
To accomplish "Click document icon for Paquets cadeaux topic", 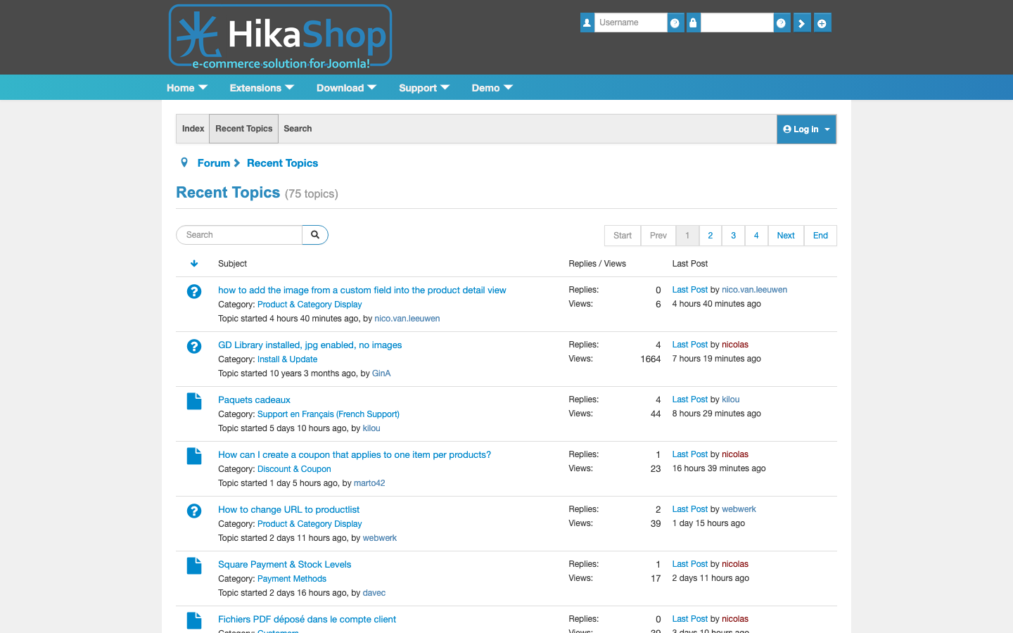I will 194,401.
